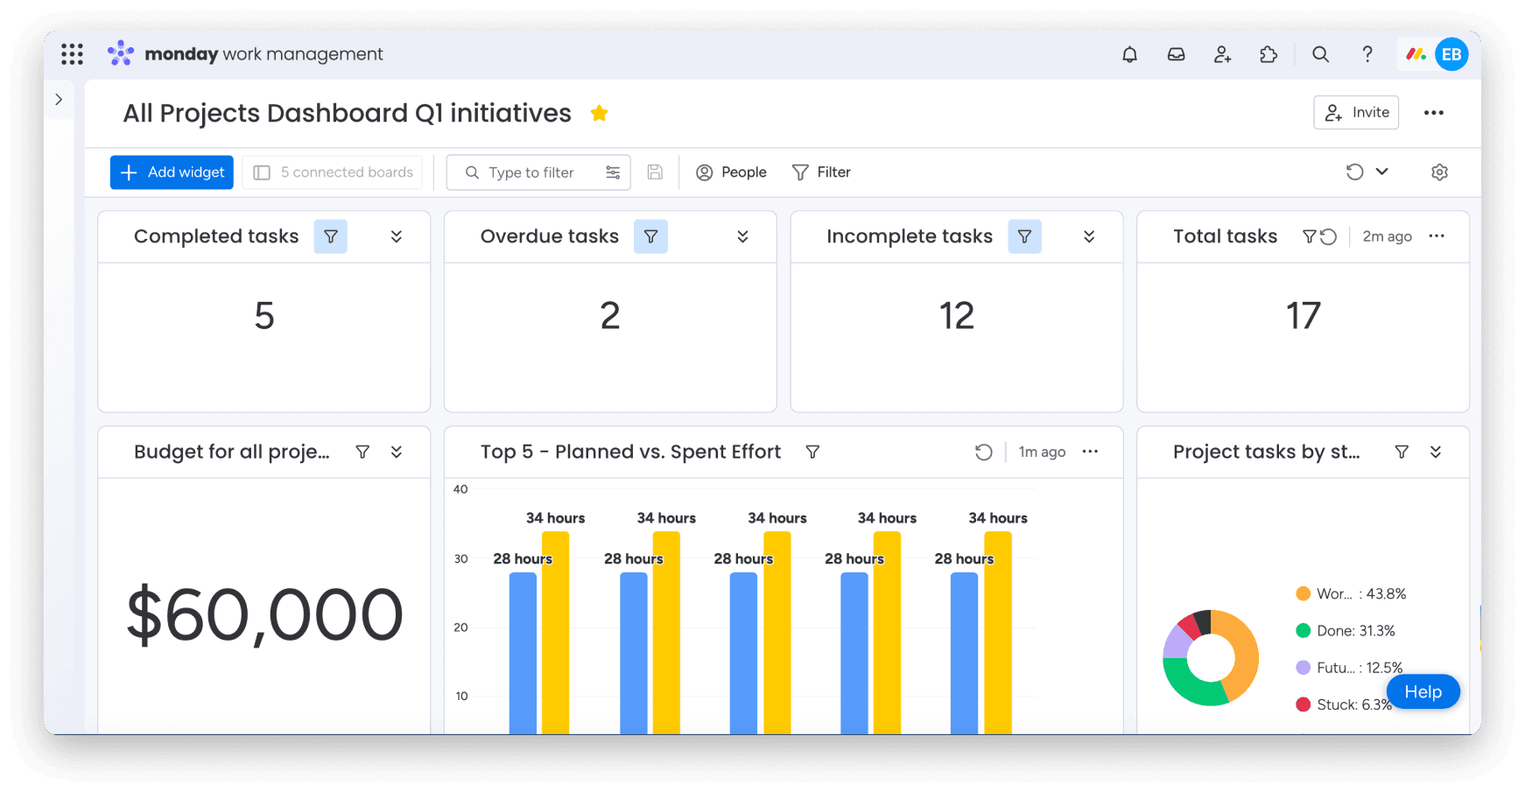The width and height of the screenshot is (1525, 792).
Task: Open the inbox icon in the header
Action: pos(1176,53)
